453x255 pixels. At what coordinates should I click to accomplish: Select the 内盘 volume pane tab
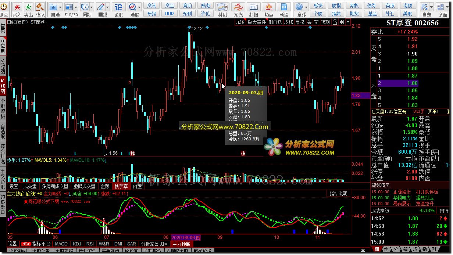(137, 186)
